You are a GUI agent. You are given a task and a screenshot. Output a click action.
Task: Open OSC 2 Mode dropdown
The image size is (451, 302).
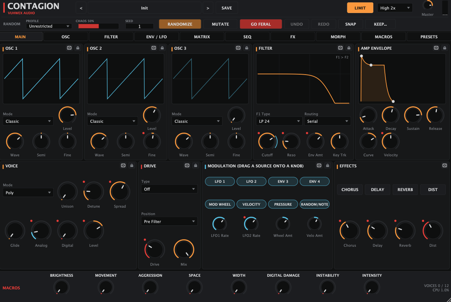pos(112,121)
